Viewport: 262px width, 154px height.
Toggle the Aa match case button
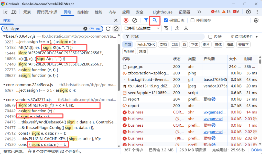coord(98,29)
